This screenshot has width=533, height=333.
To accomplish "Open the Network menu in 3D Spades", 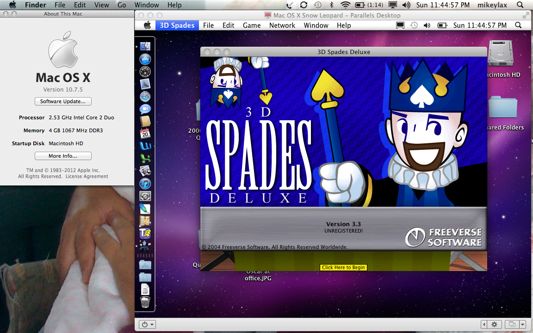I will (282, 25).
